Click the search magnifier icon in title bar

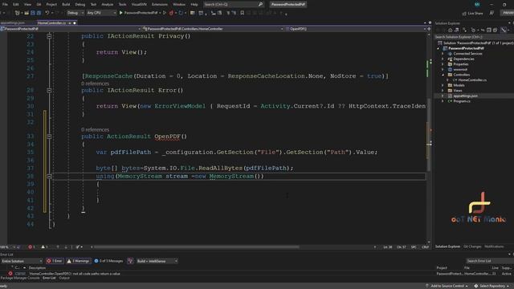tap(260, 4)
